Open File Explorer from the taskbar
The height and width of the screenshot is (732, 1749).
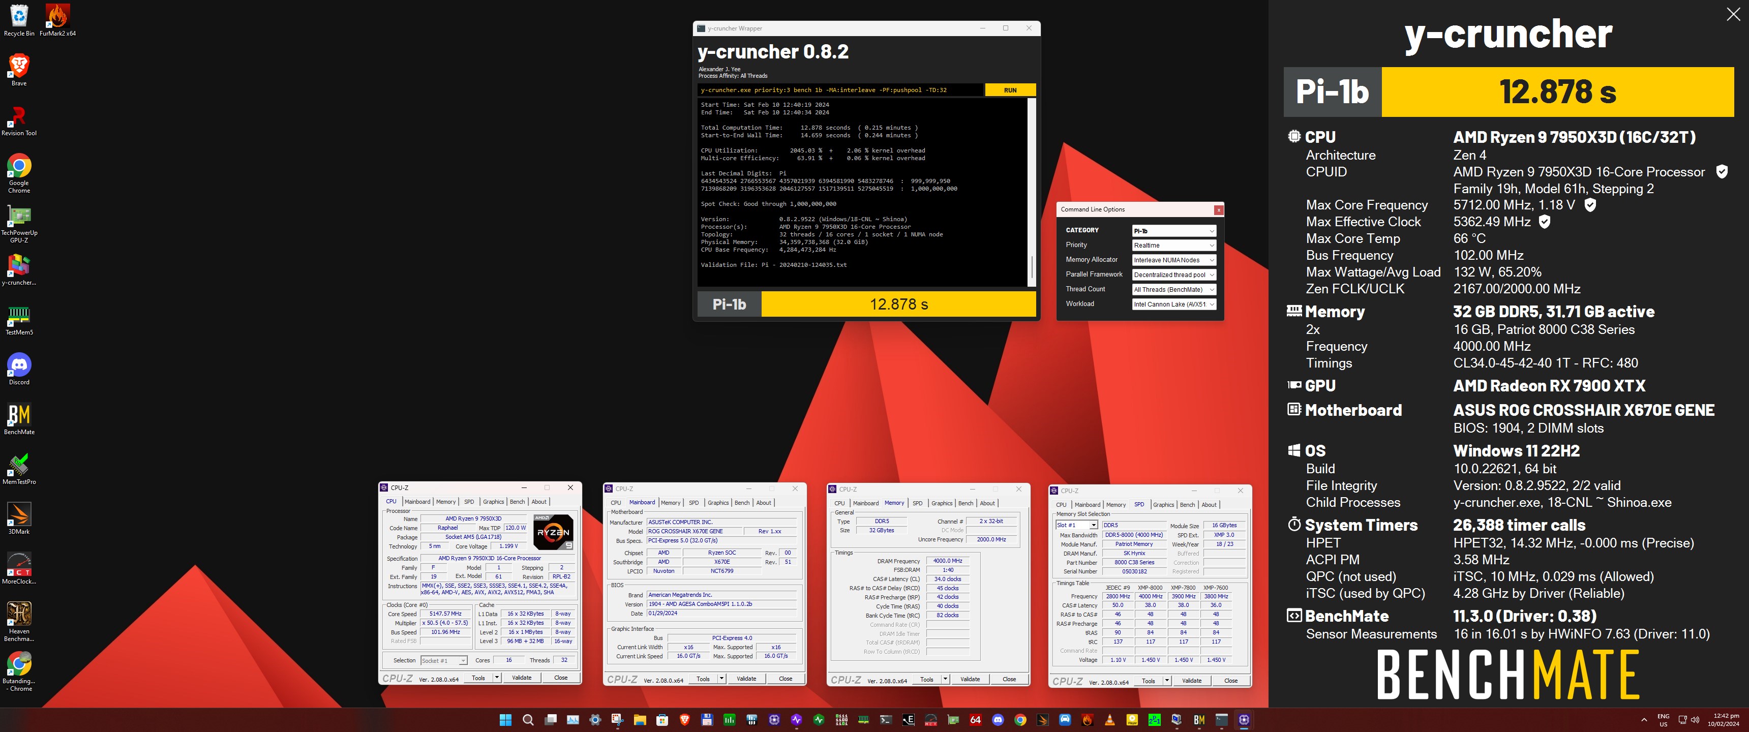(x=640, y=720)
